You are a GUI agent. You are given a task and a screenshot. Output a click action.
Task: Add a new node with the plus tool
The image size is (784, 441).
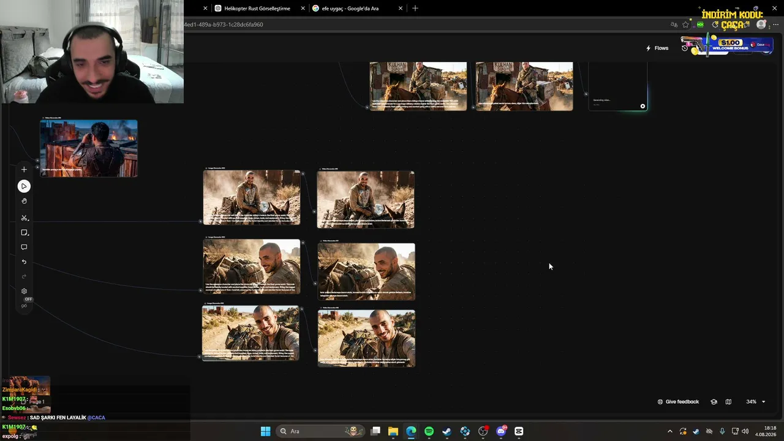24,170
